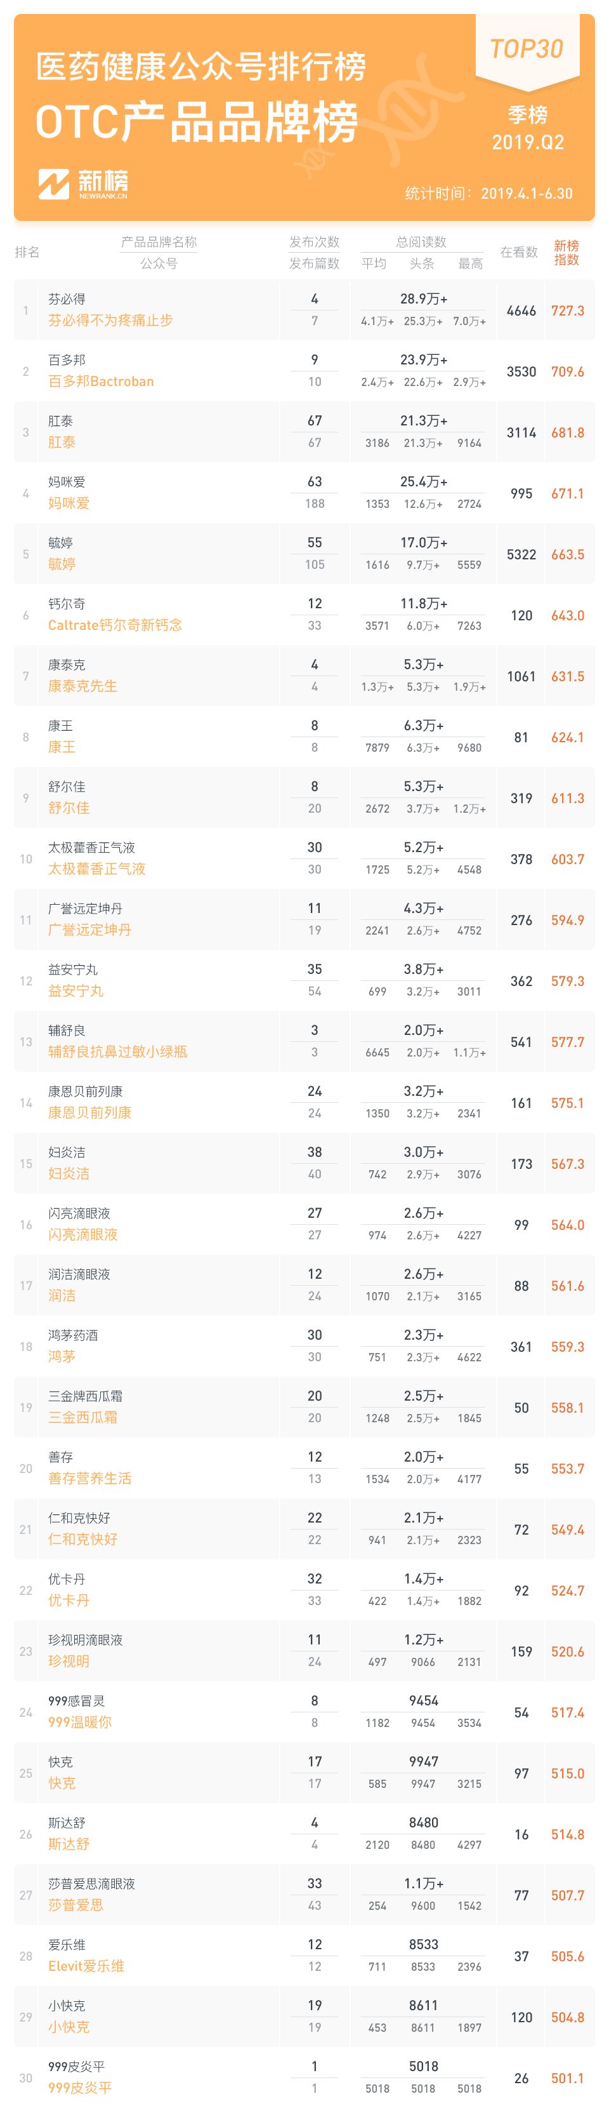
Task: Click the 发布次数 column header
Action: (315, 242)
